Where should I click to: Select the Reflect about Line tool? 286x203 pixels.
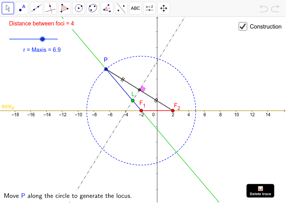click(x=121, y=8)
